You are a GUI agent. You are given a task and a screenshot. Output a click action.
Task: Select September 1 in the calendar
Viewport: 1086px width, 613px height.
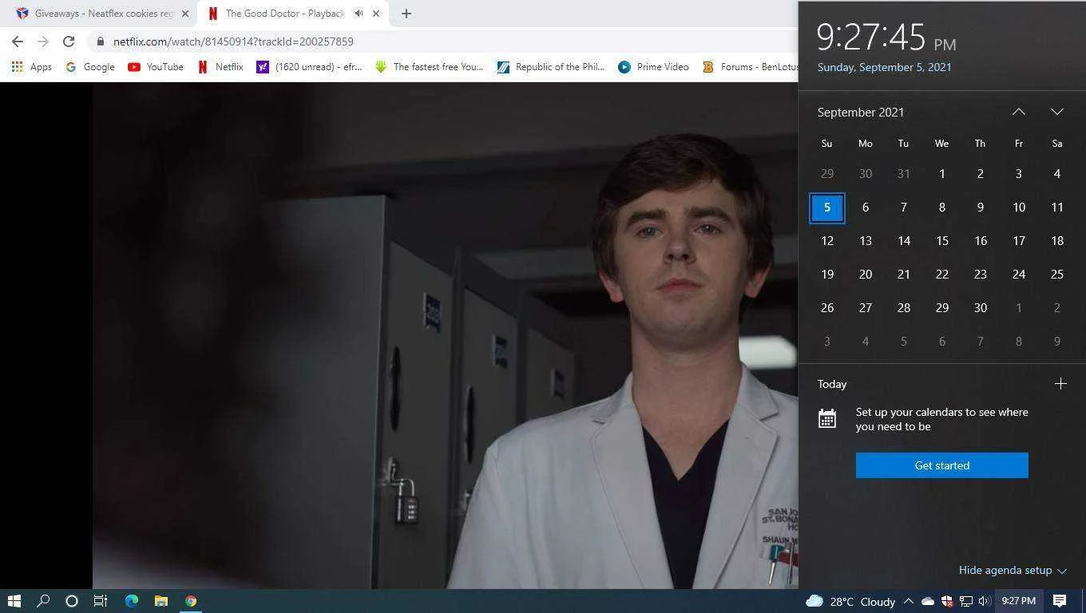[x=941, y=174]
